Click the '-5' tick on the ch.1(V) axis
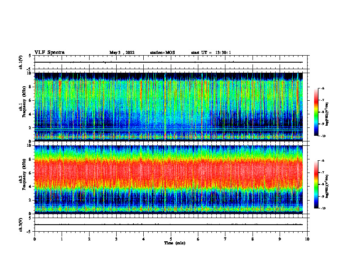Screen dimensions: 346x268 click(29, 69)
